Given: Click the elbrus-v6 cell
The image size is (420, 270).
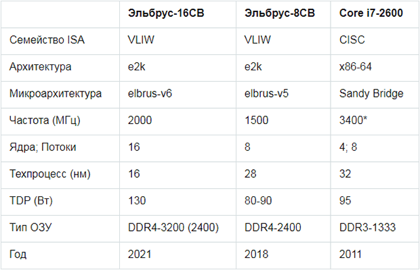Looking at the screenshot, I should tap(150, 93).
